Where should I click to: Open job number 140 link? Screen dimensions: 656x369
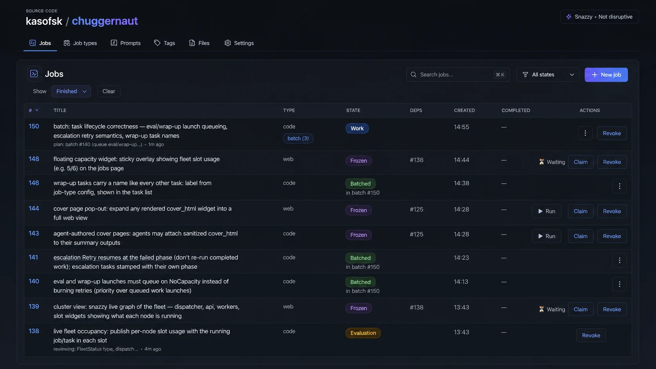(x=34, y=281)
